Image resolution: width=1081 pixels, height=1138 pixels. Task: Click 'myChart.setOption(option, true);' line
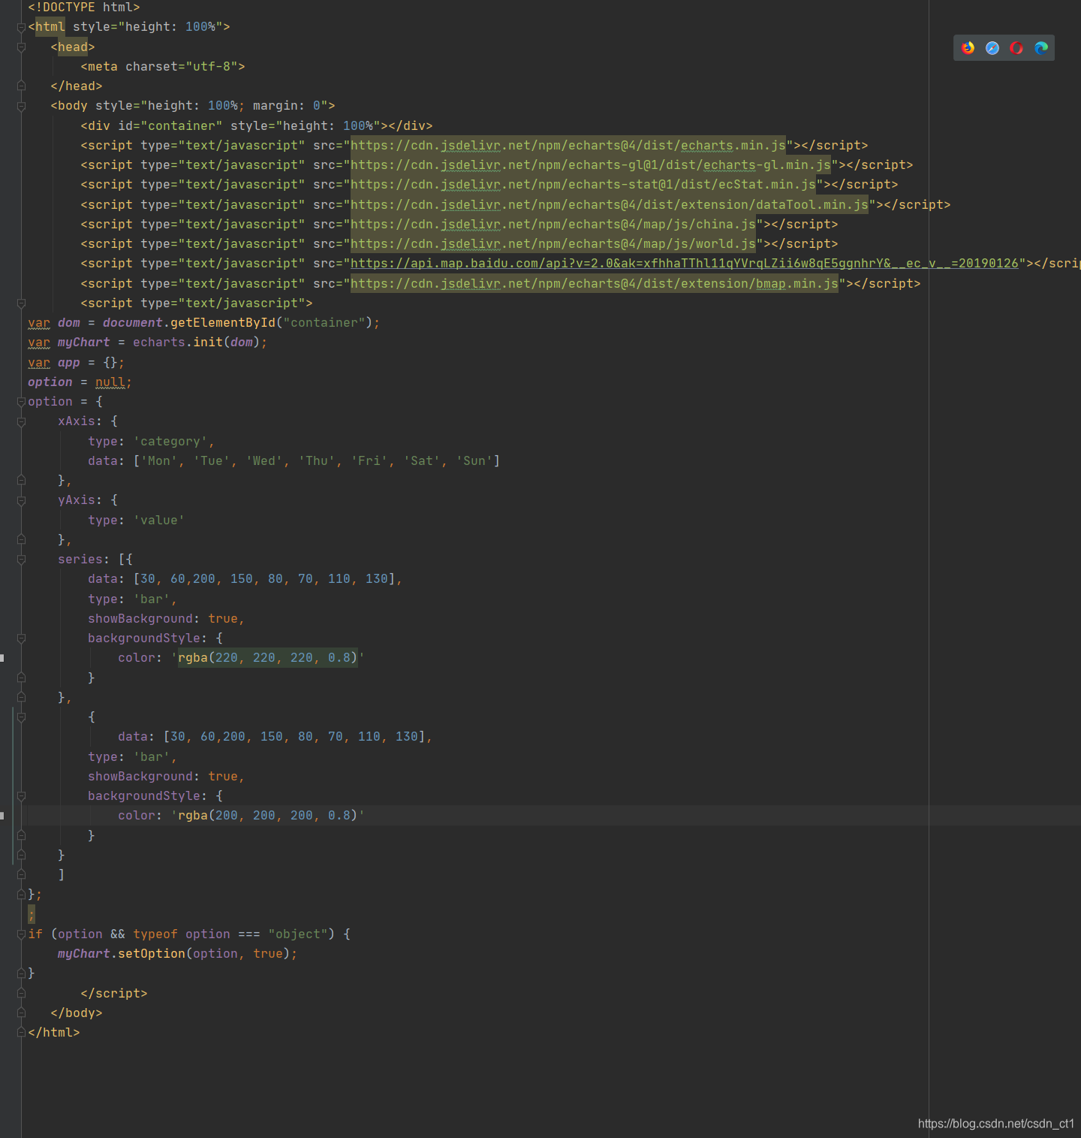[x=178, y=954]
